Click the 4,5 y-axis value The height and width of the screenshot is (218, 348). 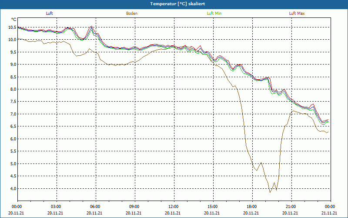pos(13,176)
